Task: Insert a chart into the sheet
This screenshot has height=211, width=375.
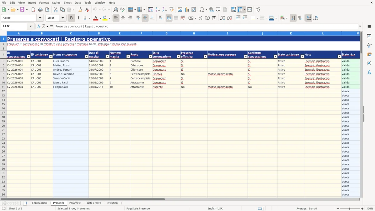Action: pyautogui.click(x=187, y=10)
